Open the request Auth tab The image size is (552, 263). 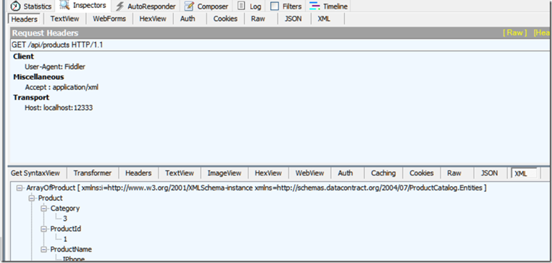[188, 19]
